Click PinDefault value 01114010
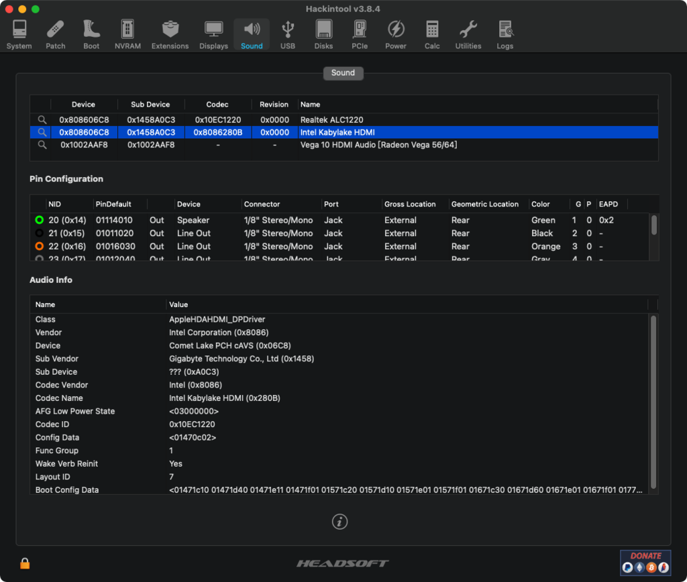This screenshot has height=582, width=687. [114, 220]
